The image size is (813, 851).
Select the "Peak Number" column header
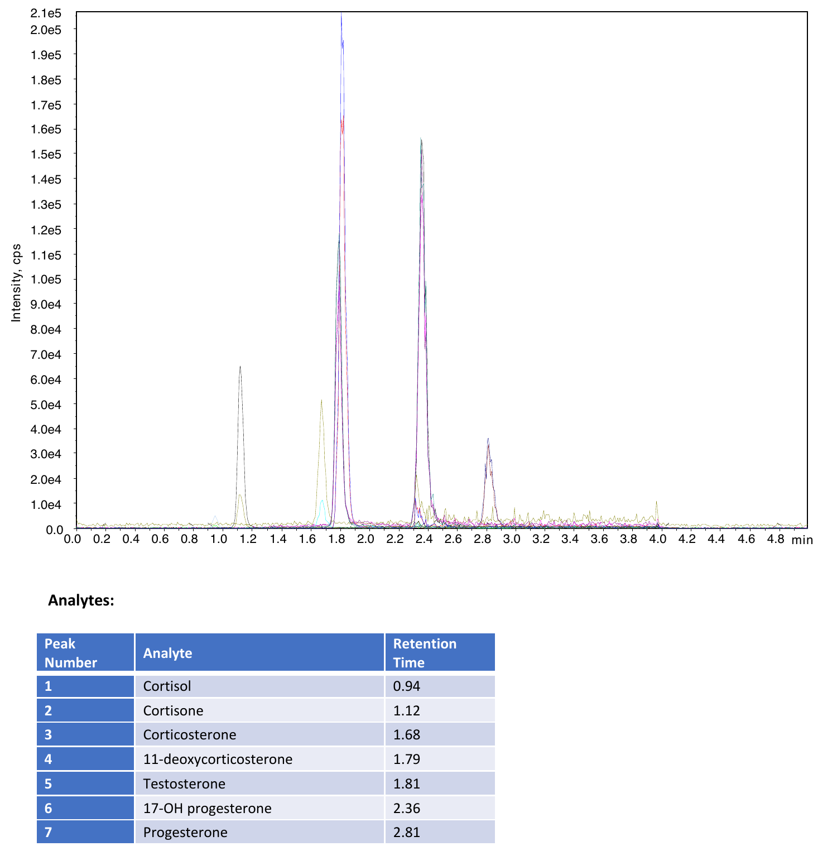[x=85, y=652]
